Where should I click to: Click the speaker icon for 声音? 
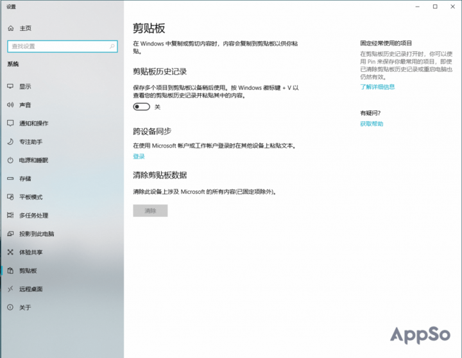click(x=10, y=105)
